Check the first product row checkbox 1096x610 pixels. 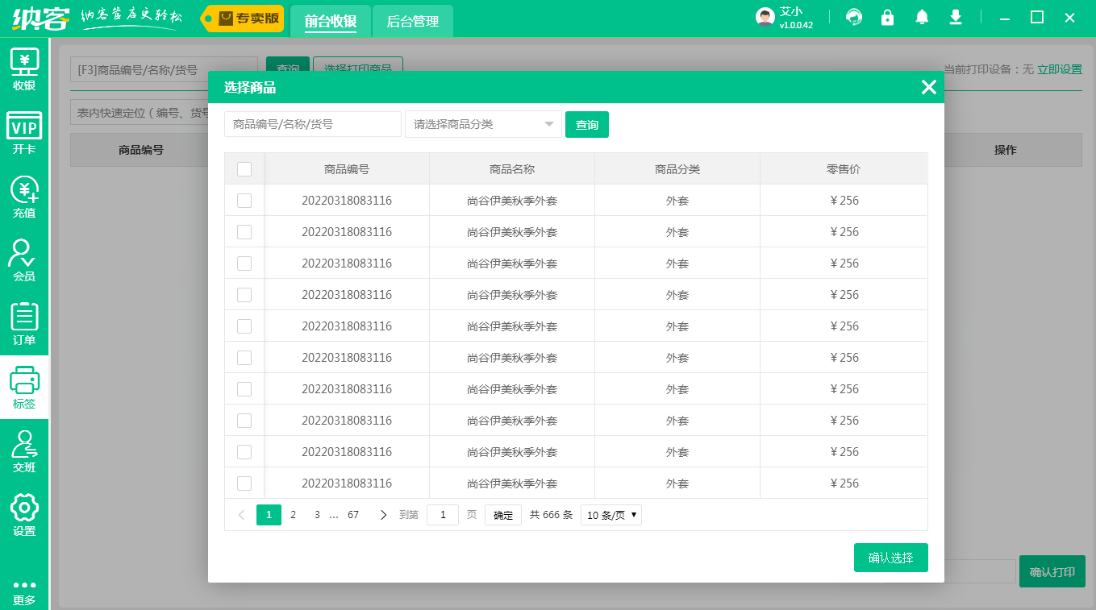244,201
